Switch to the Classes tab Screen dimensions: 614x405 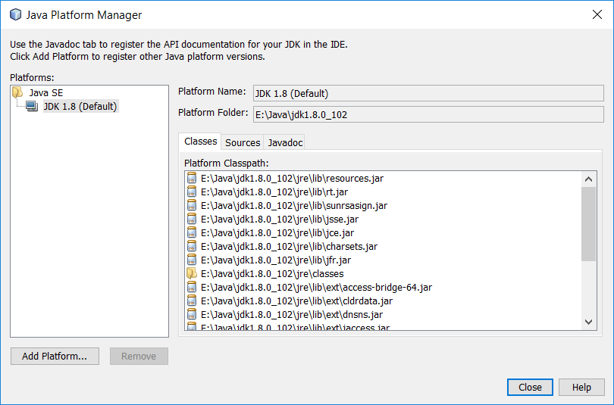pyautogui.click(x=200, y=142)
